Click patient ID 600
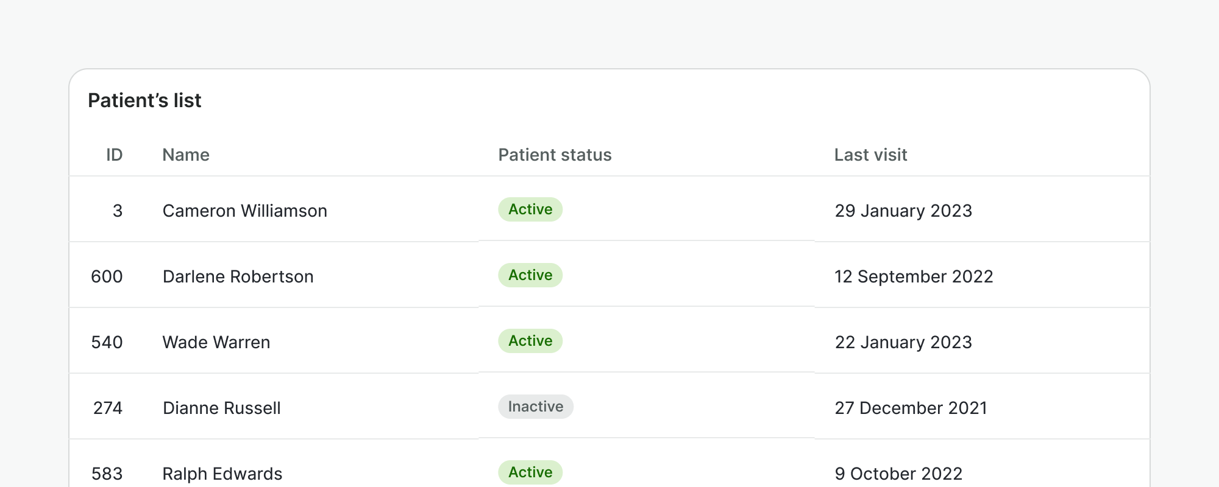The width and height of the screenshot is (1219, 487). (x=107, y=276)
